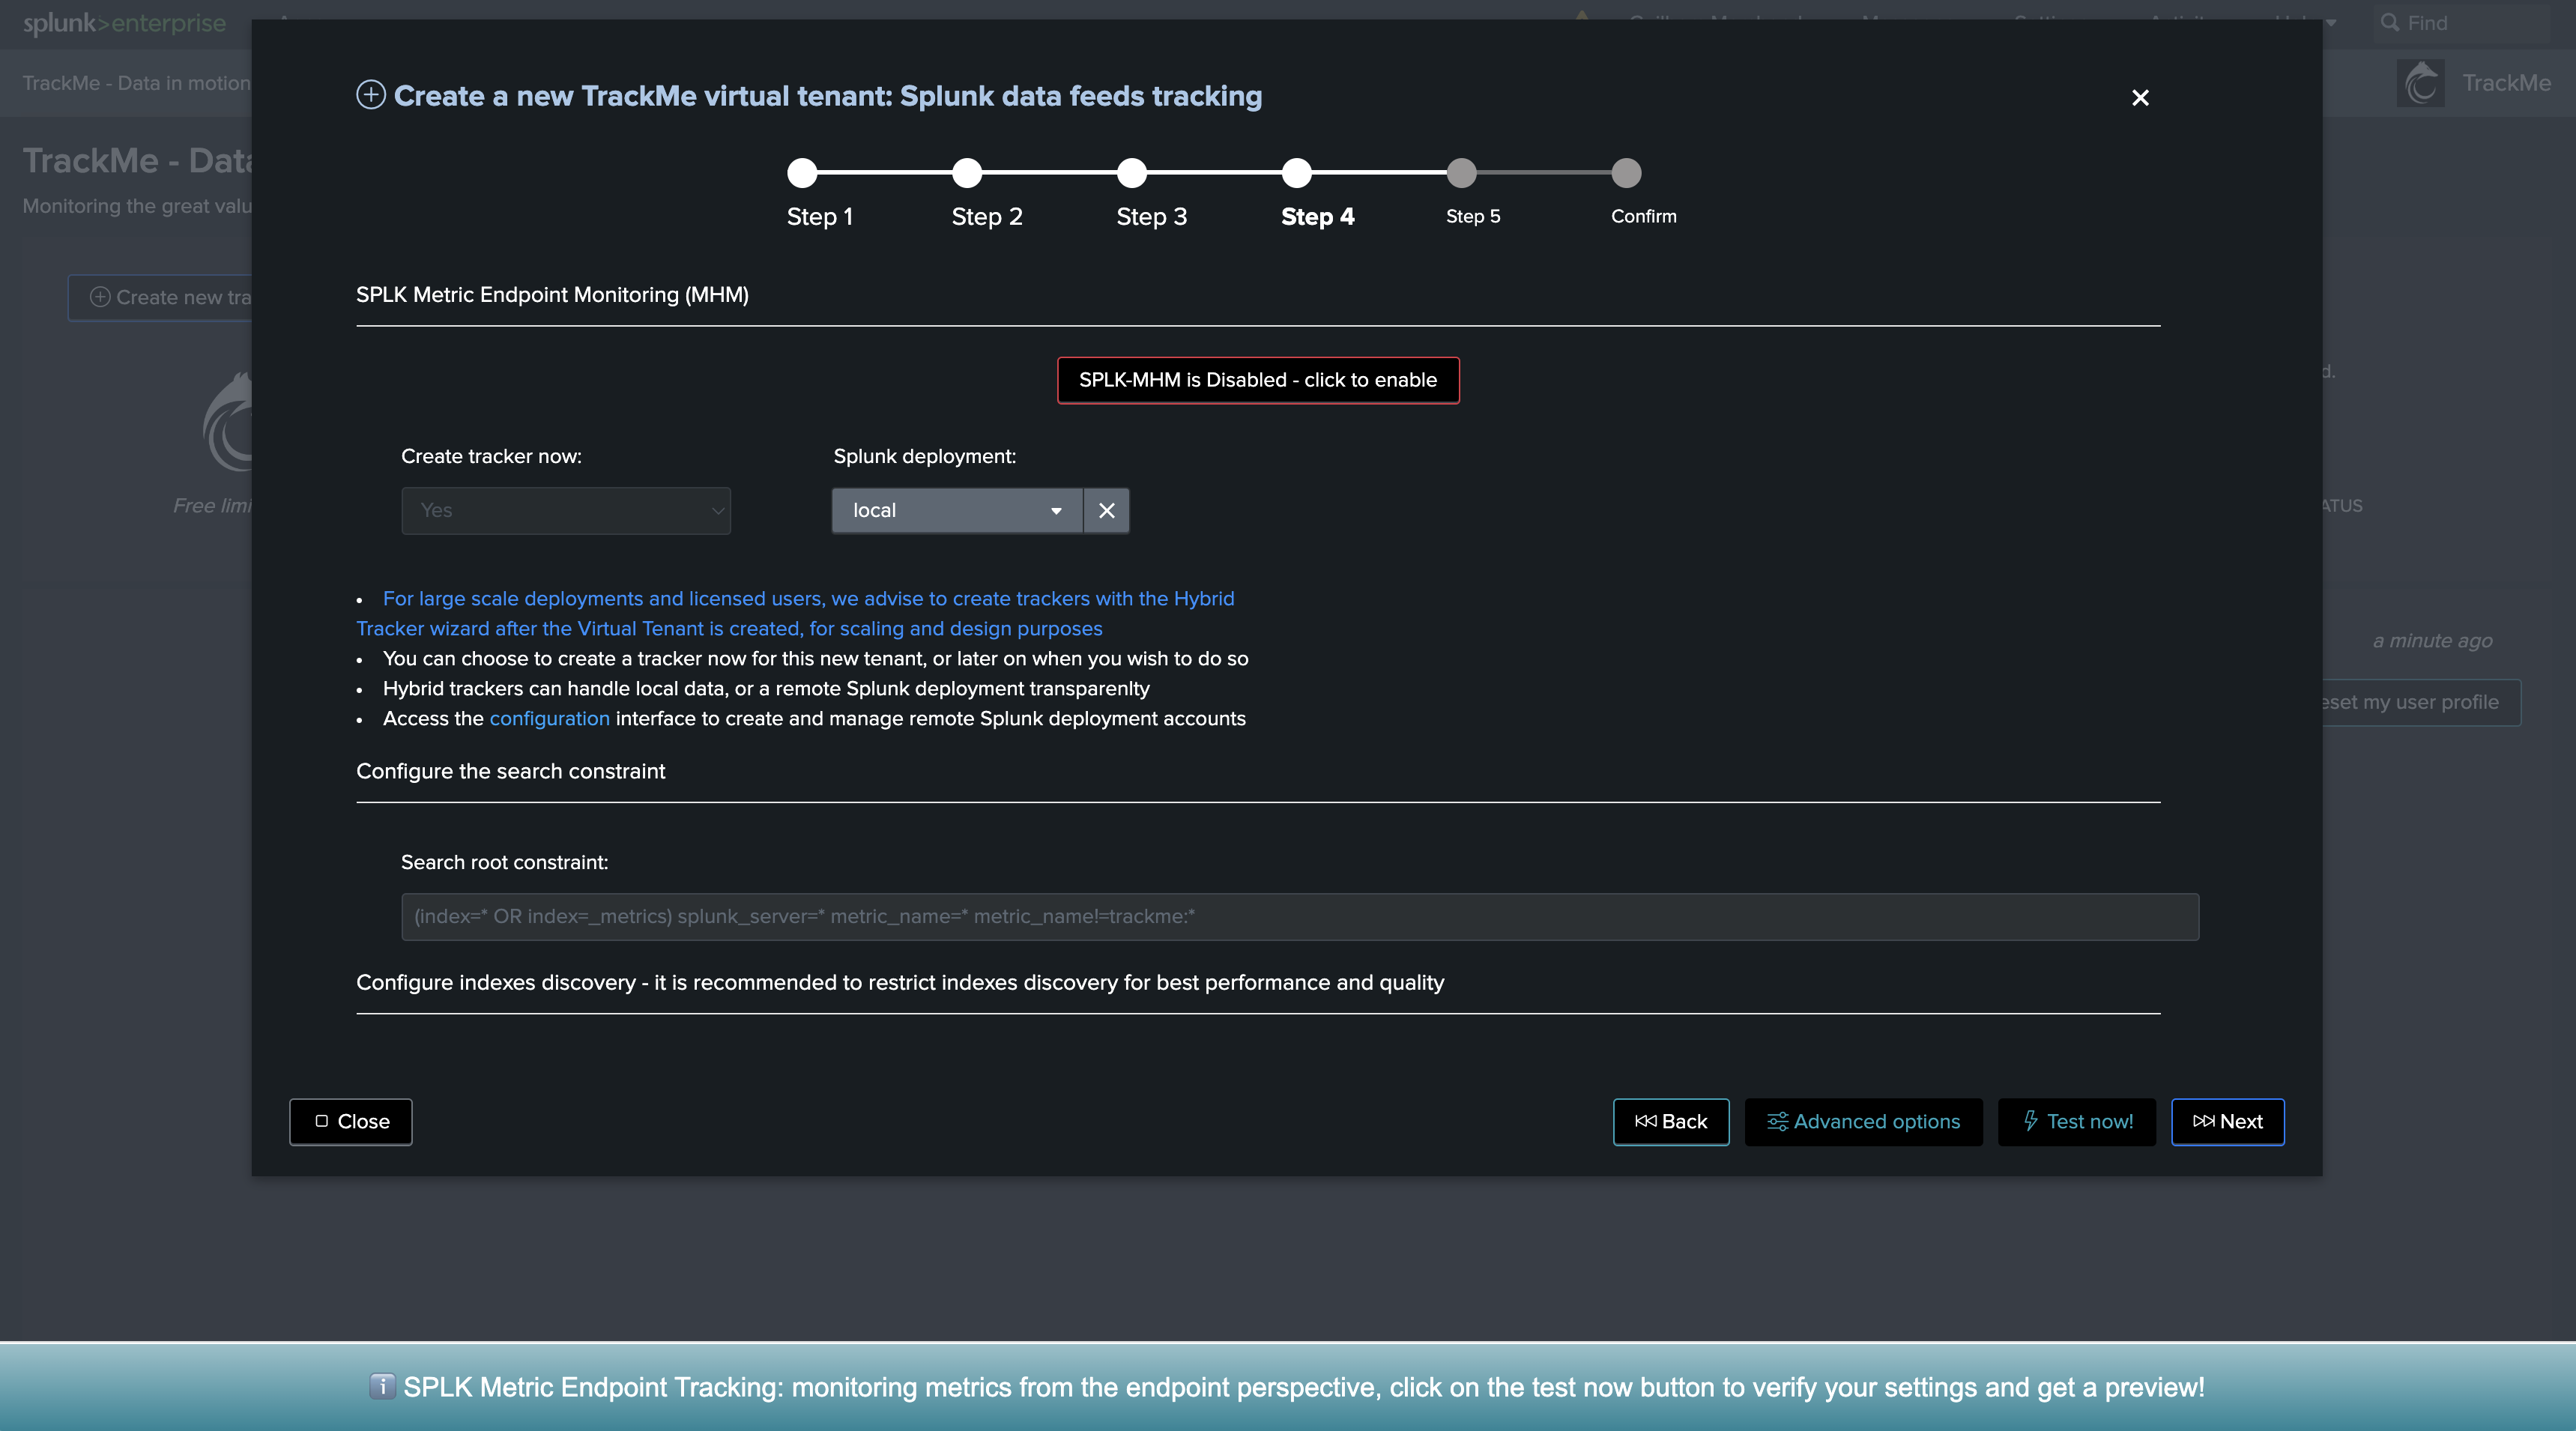Open the Hybrid Tracker wizard advice link
The height and width of the screenshot is (1431, 2576).
pos(796,613)
